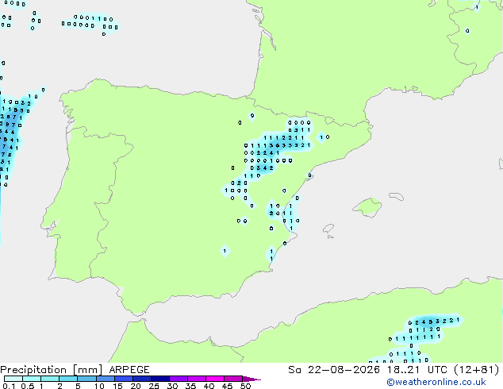Screen dimensions: 503x389
Task: Click the Menorca island outline
Action: pyautogui.click(x=397, y=196)
